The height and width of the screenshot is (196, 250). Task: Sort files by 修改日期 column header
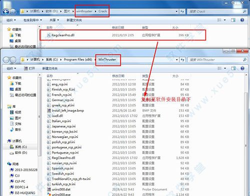point(118,76)
